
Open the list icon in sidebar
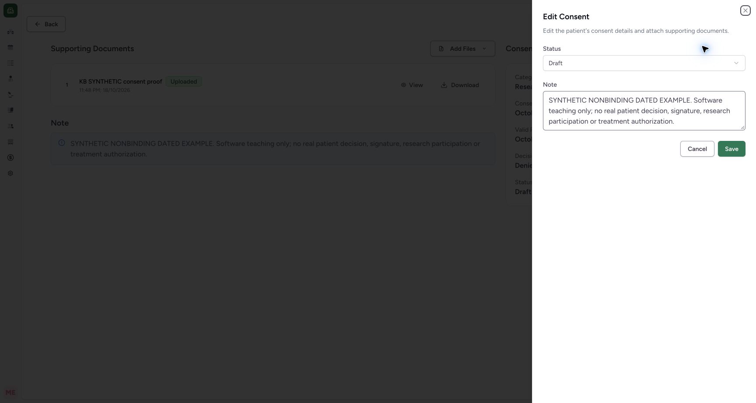click(x=10, y=63)
